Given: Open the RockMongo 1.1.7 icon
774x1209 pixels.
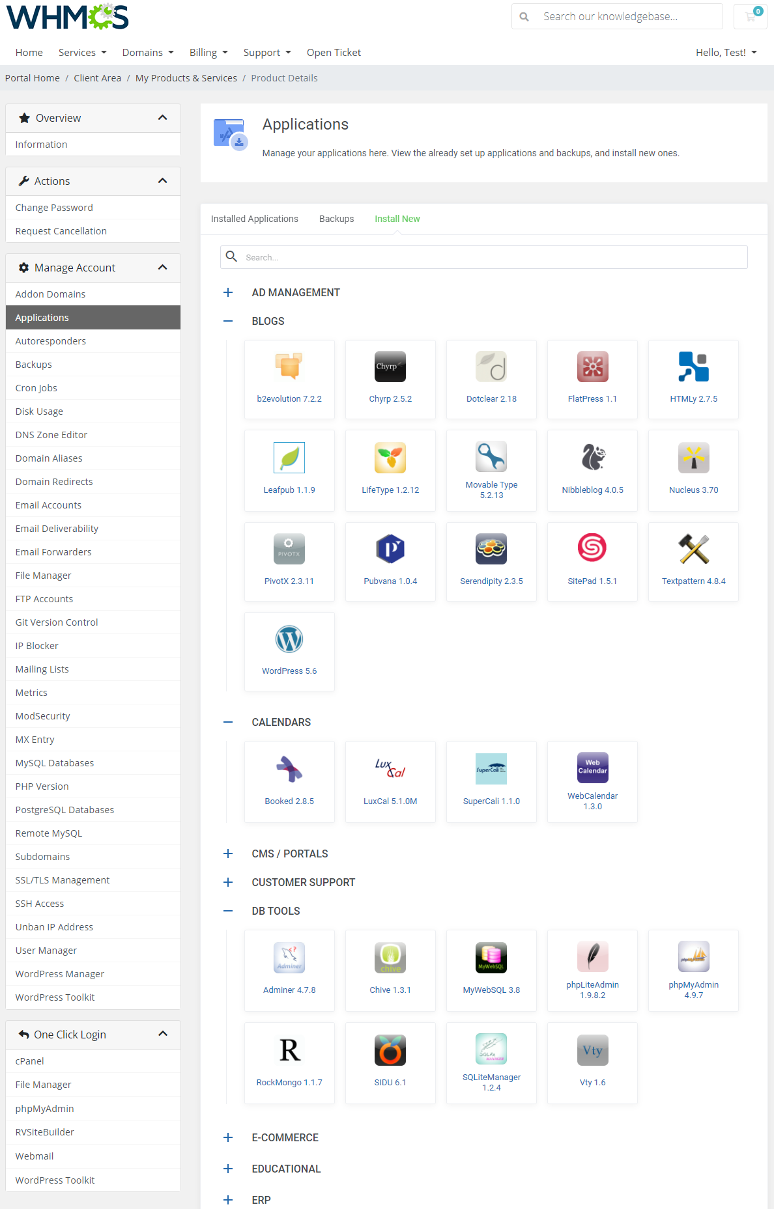Looking at the screenshot, I should (289, 1050).
